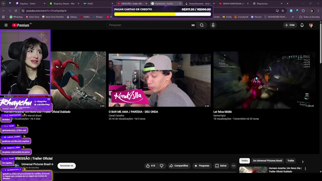Open Disney+ bookmark

point(98,17)
